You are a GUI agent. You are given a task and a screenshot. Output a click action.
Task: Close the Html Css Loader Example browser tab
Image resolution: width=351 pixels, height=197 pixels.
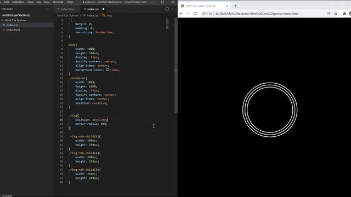(227, 6)
